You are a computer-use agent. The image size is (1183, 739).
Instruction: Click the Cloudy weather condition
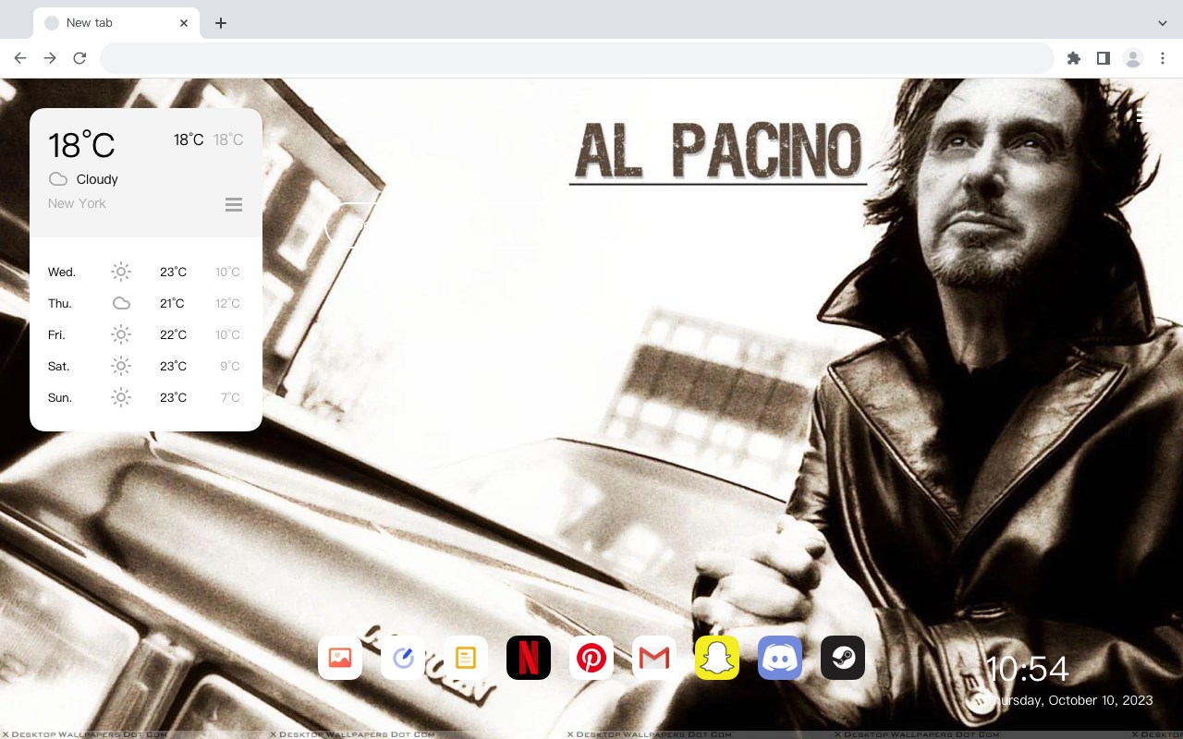coord(97,179)
